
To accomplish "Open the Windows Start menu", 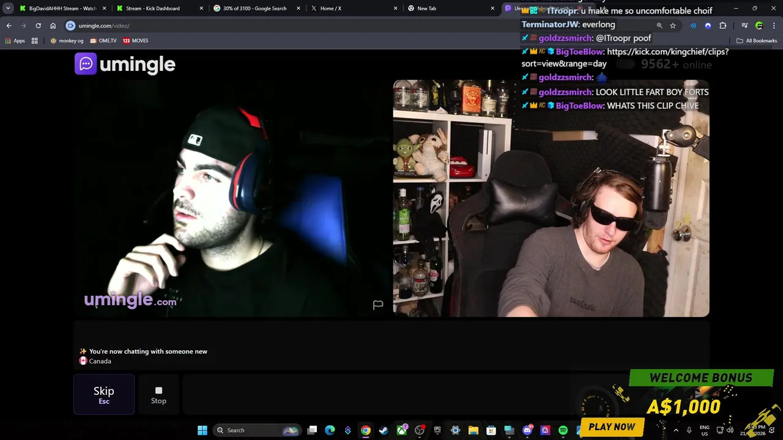I will click(202, 430).
